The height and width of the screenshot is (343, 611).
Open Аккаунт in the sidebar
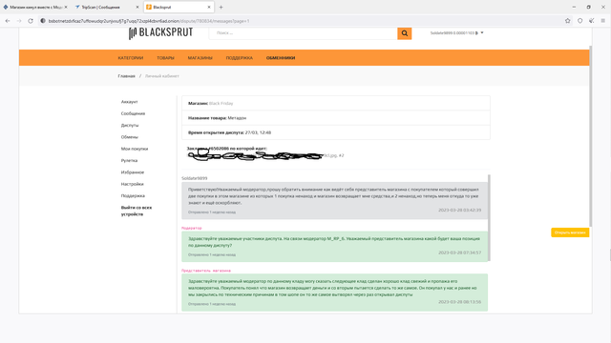pyautogui.click(x=130, y=102)
